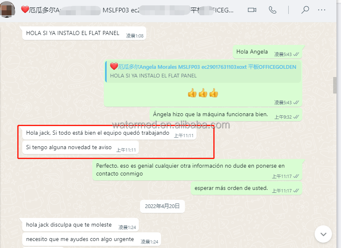Select the 'Hola Angela' message

click(267, 52)
